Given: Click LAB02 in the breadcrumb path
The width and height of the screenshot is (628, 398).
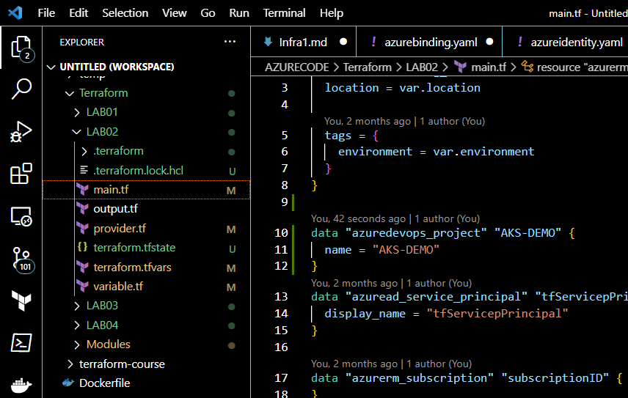Looking at the screenshot, I should click(422, 67).
